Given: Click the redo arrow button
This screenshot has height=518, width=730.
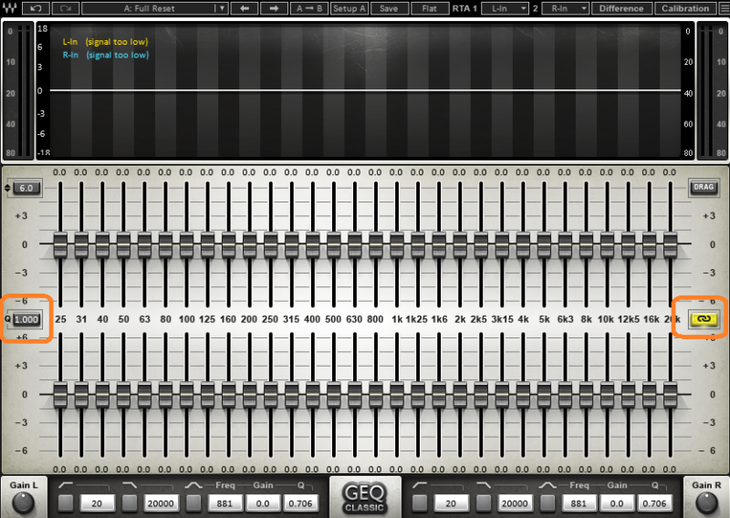Looking at the screenshot, I should (66, 8).
